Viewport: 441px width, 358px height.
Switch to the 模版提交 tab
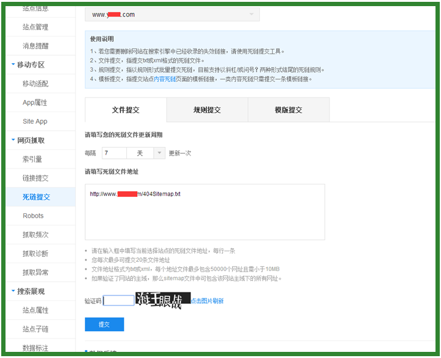pyautogui.click(x=288, y=110)
